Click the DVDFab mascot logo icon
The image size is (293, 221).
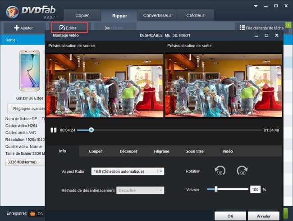point(12,12)
